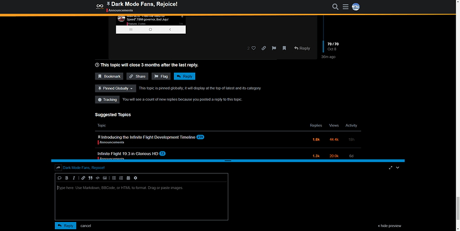Open Introducing the Infinite Flight Development Timeline topic
460x231 pixels.
[x=148, y=137]
